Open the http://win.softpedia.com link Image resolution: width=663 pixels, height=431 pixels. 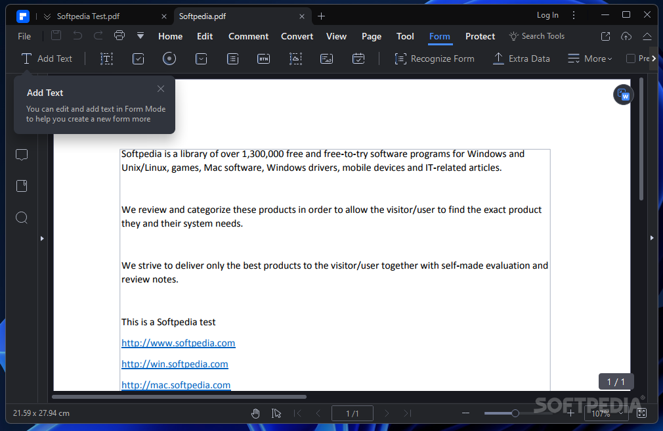175,364
